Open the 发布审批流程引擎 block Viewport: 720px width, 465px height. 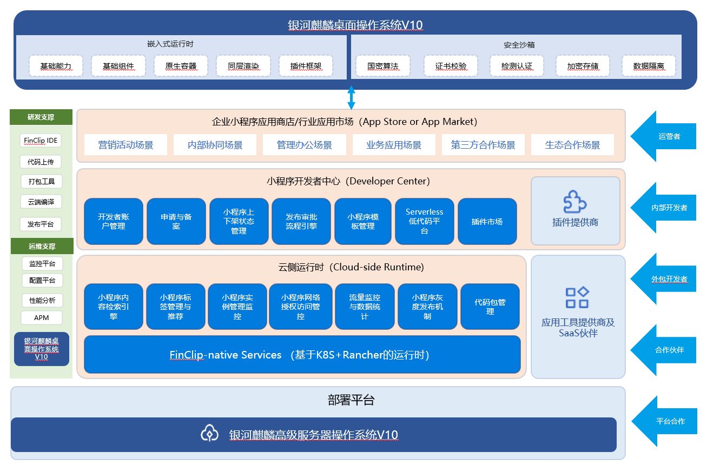(x=301, y=222)
